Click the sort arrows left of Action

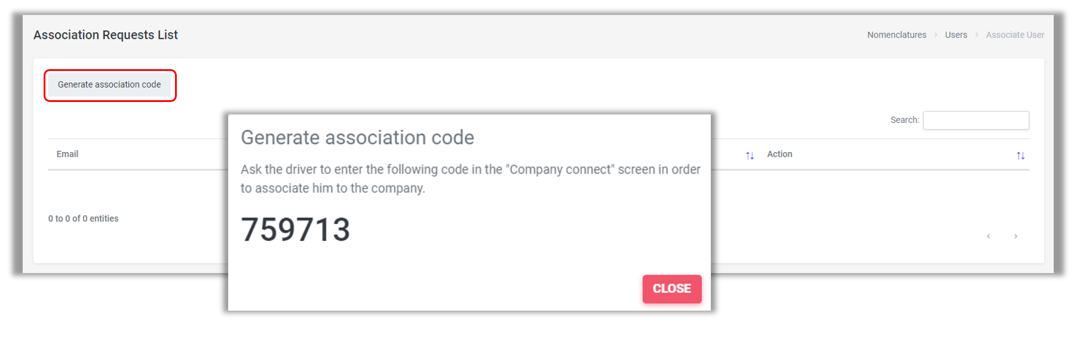point(750,156)
